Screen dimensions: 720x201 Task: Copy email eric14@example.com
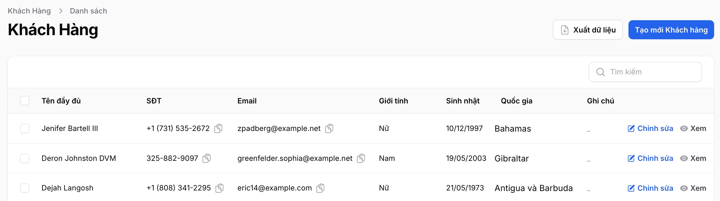pyautogui.click(x=320, y=188)
